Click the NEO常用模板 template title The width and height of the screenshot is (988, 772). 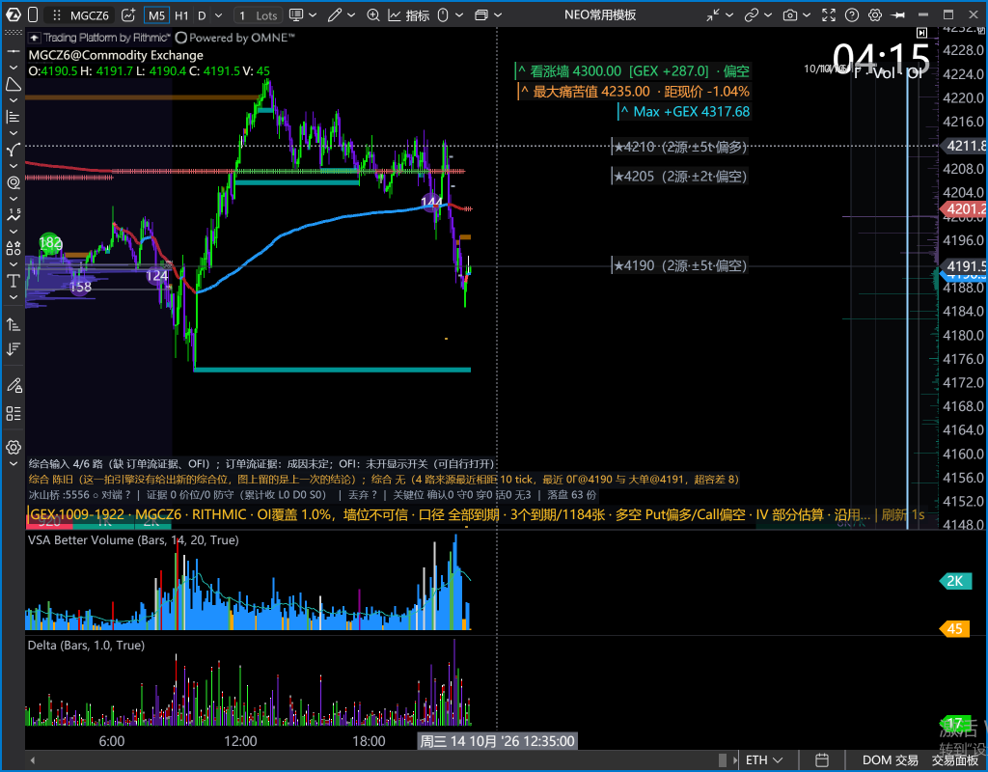tap(600, 15)
